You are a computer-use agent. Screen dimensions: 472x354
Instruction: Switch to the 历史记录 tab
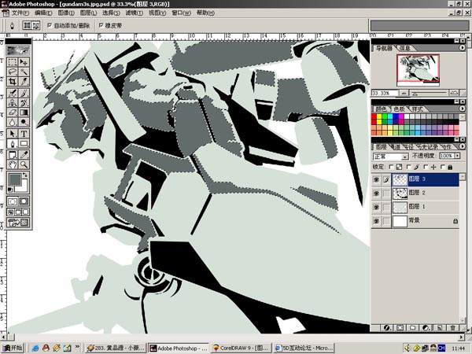(x=427, y=146)
